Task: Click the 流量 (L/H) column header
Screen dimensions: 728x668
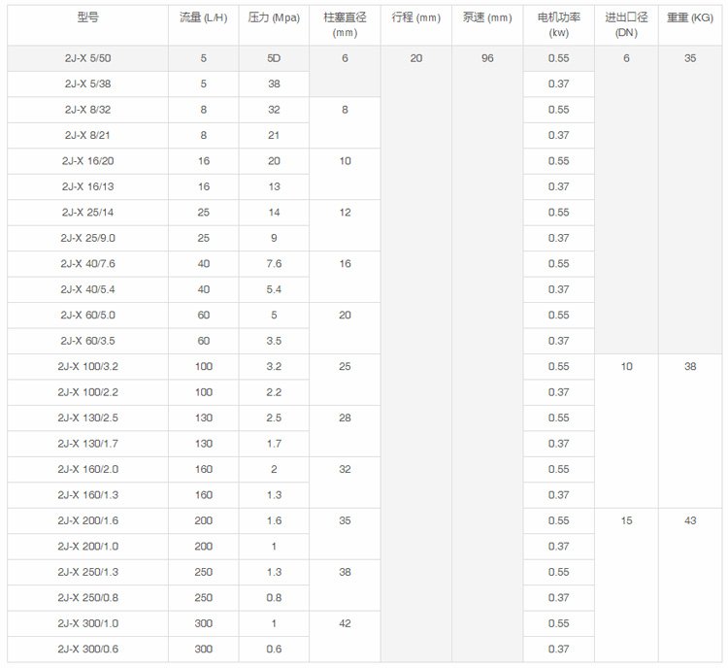Action: click(x=204, y=17)
